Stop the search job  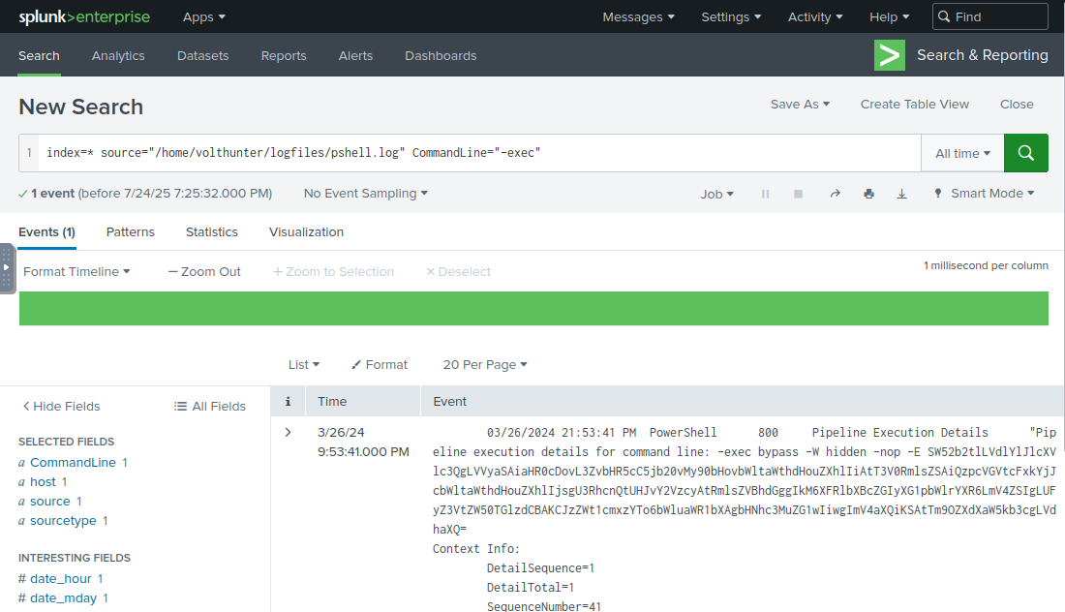pyautogui.click(x=798, y=193)
